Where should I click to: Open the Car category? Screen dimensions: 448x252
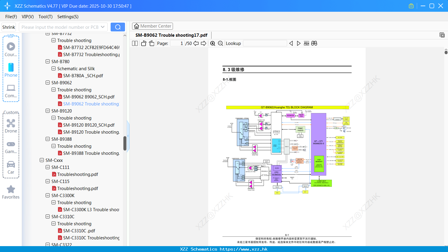click(11, 167)
